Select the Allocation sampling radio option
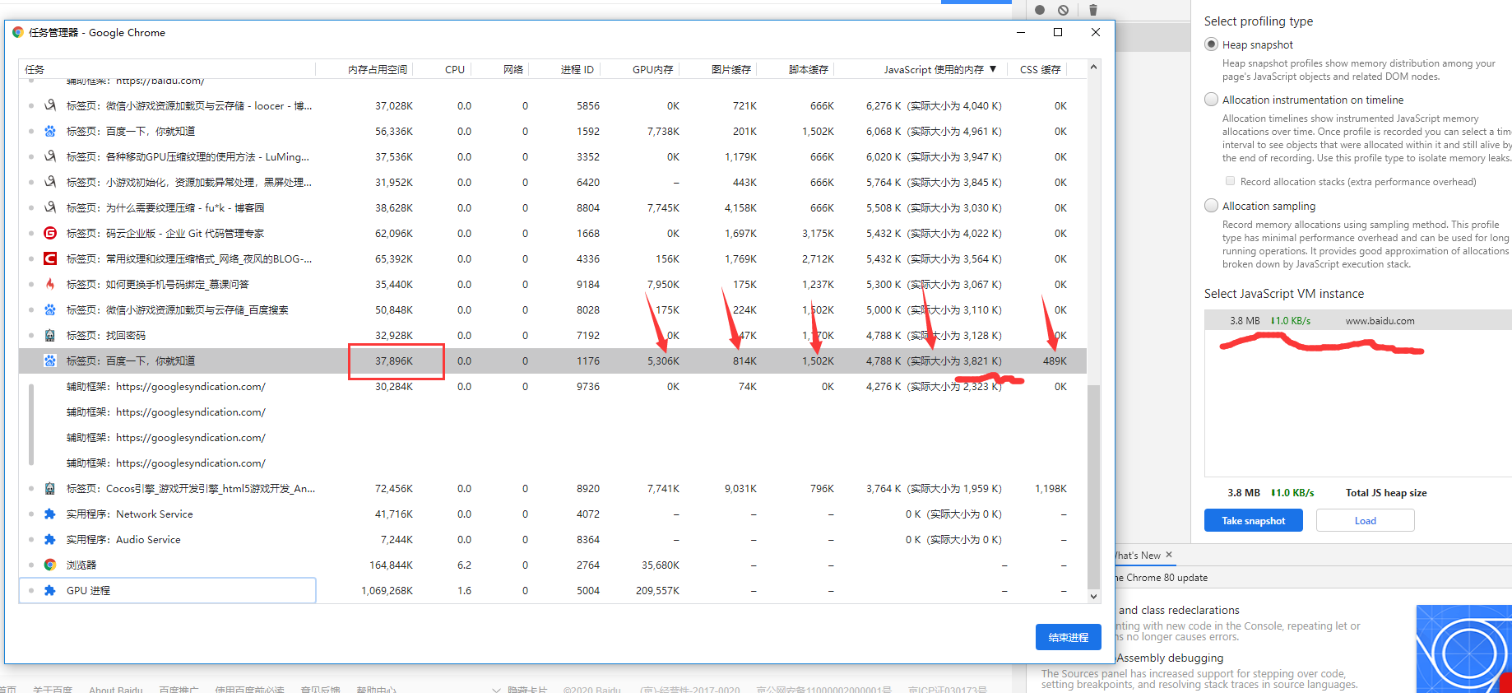This screenshot has height=693, width=1512. 1211,206
